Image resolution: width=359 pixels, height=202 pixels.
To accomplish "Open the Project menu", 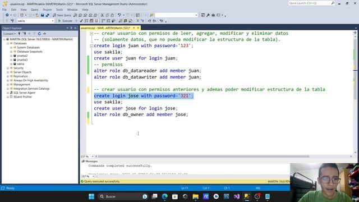I will [47, 10].
